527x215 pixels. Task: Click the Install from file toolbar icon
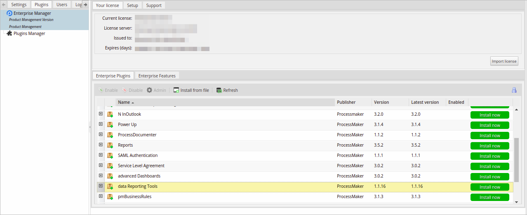176,90
